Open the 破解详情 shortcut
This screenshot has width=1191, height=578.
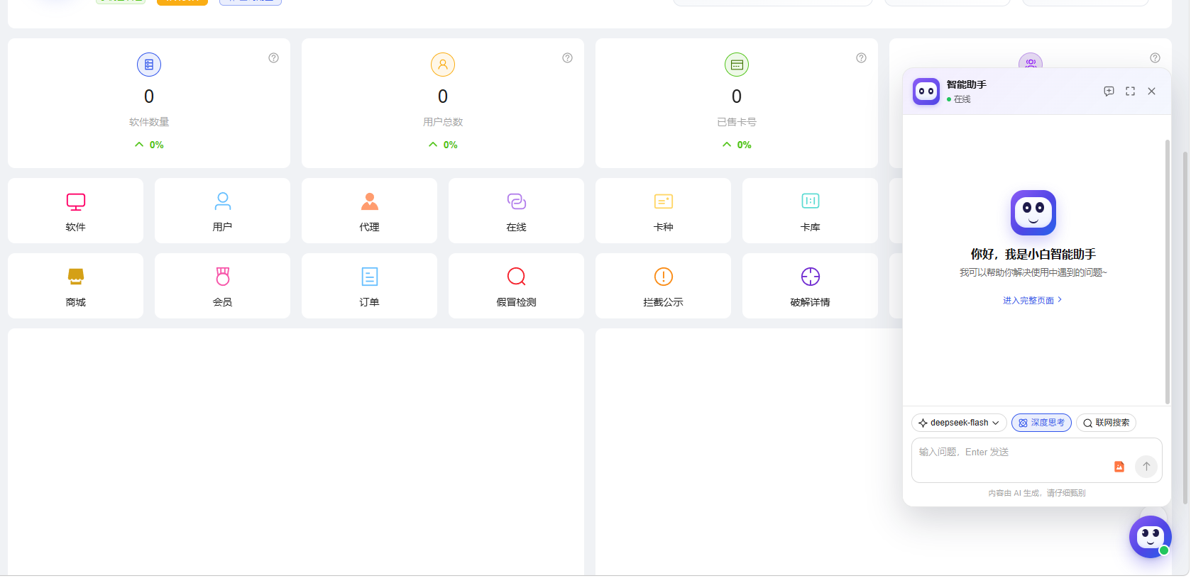click(810, 286)
